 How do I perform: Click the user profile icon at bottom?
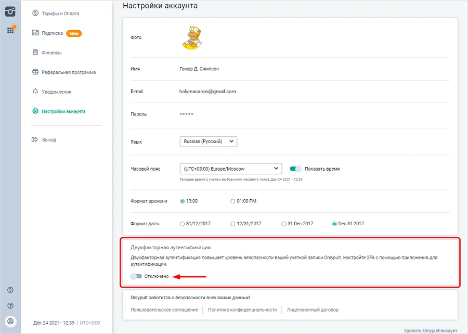(x=10, y=321)
